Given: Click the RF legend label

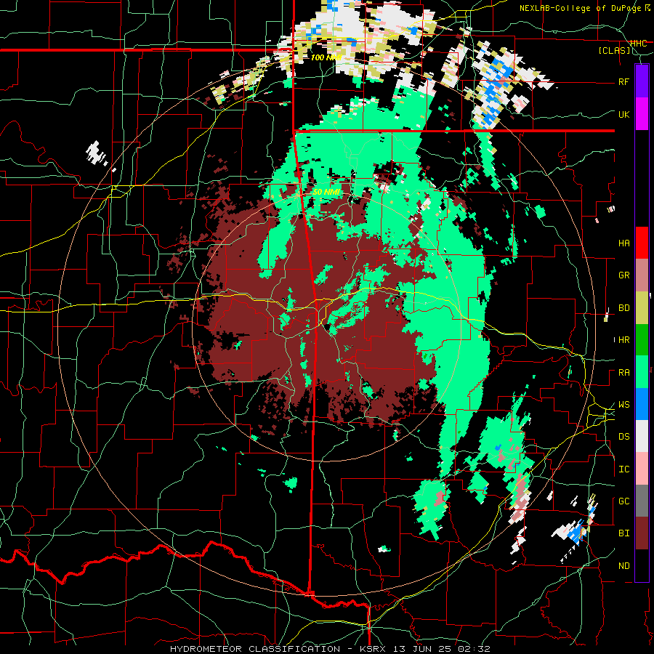Looking at the screenshot, I should pyautogui.click(x=623, y=81).
